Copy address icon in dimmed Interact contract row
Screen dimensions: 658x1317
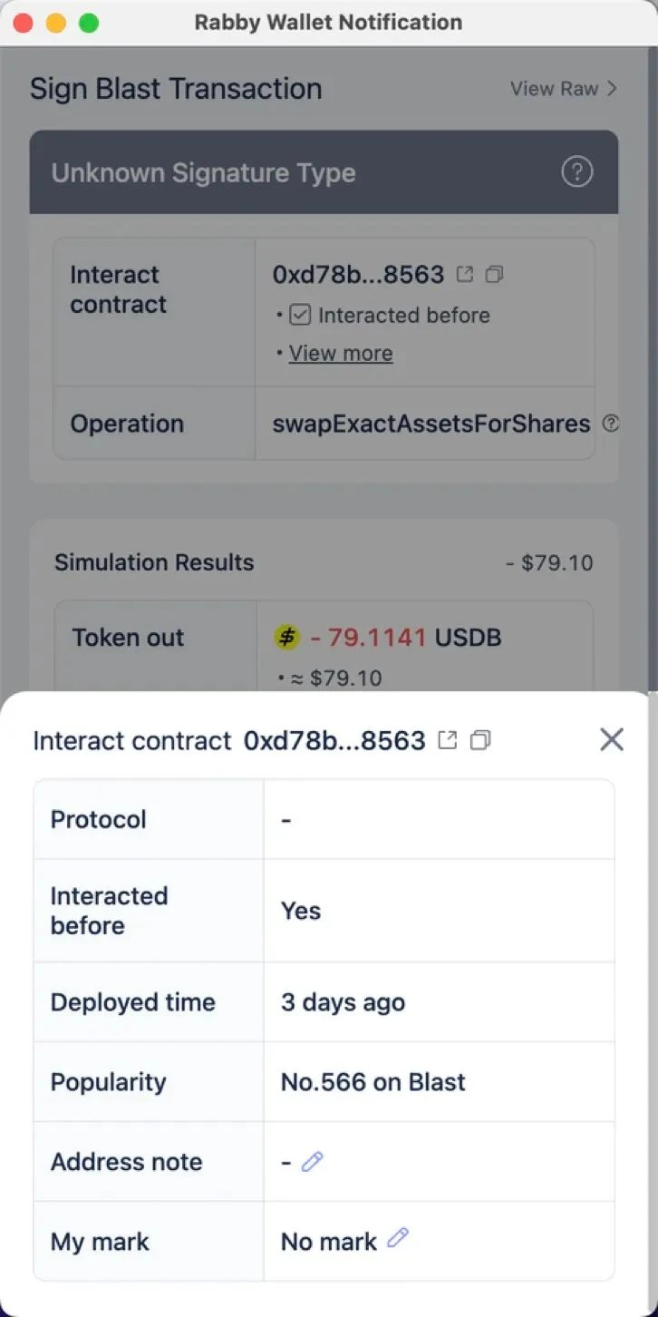tap(494, 273)
